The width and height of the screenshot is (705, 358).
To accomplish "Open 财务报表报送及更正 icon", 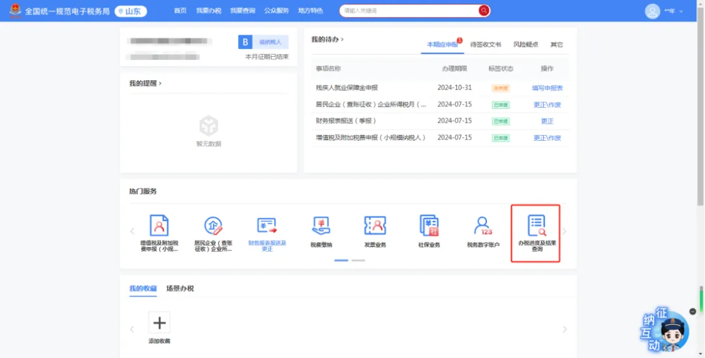I will click(267, 226).
